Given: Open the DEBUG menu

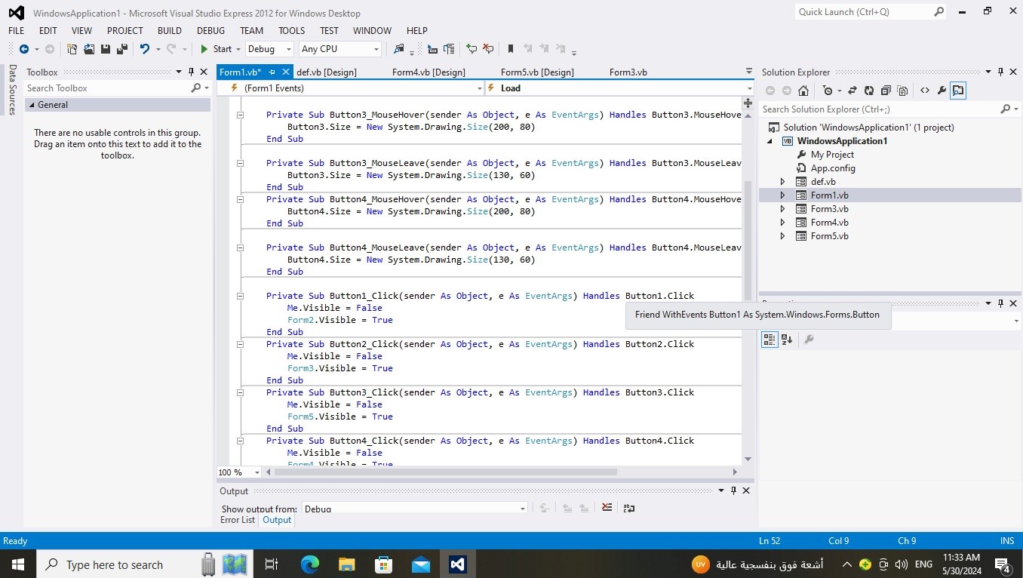Looking at the screenshot, I should (211, 31).
